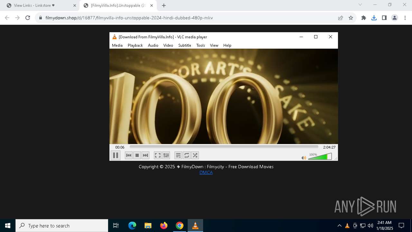
Task: Adjust the green volume slider
Action: coord(320,157)
